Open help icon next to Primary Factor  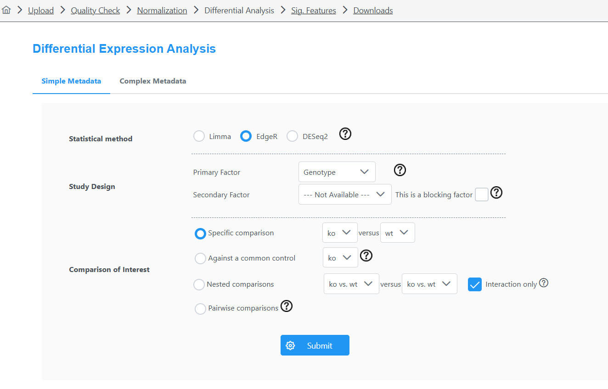click(x=400, y=170)
